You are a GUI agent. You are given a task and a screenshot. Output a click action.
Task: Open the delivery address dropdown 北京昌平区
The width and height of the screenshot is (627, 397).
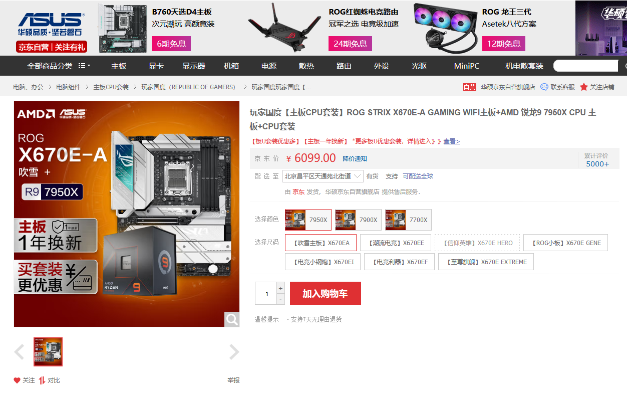(x=323, y=176)
